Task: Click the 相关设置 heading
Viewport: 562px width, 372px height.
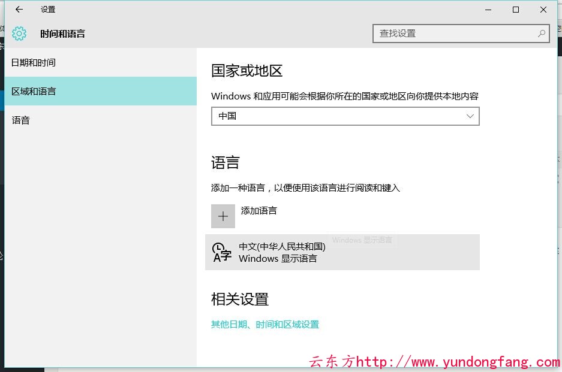Action: 240,300
